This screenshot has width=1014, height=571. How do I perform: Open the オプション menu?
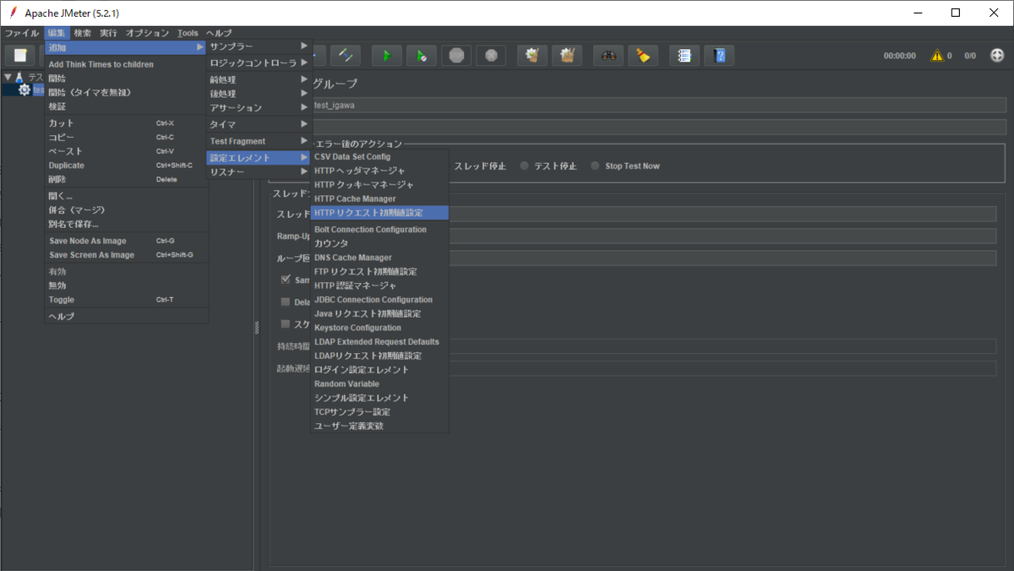click(x=148, y=33)
